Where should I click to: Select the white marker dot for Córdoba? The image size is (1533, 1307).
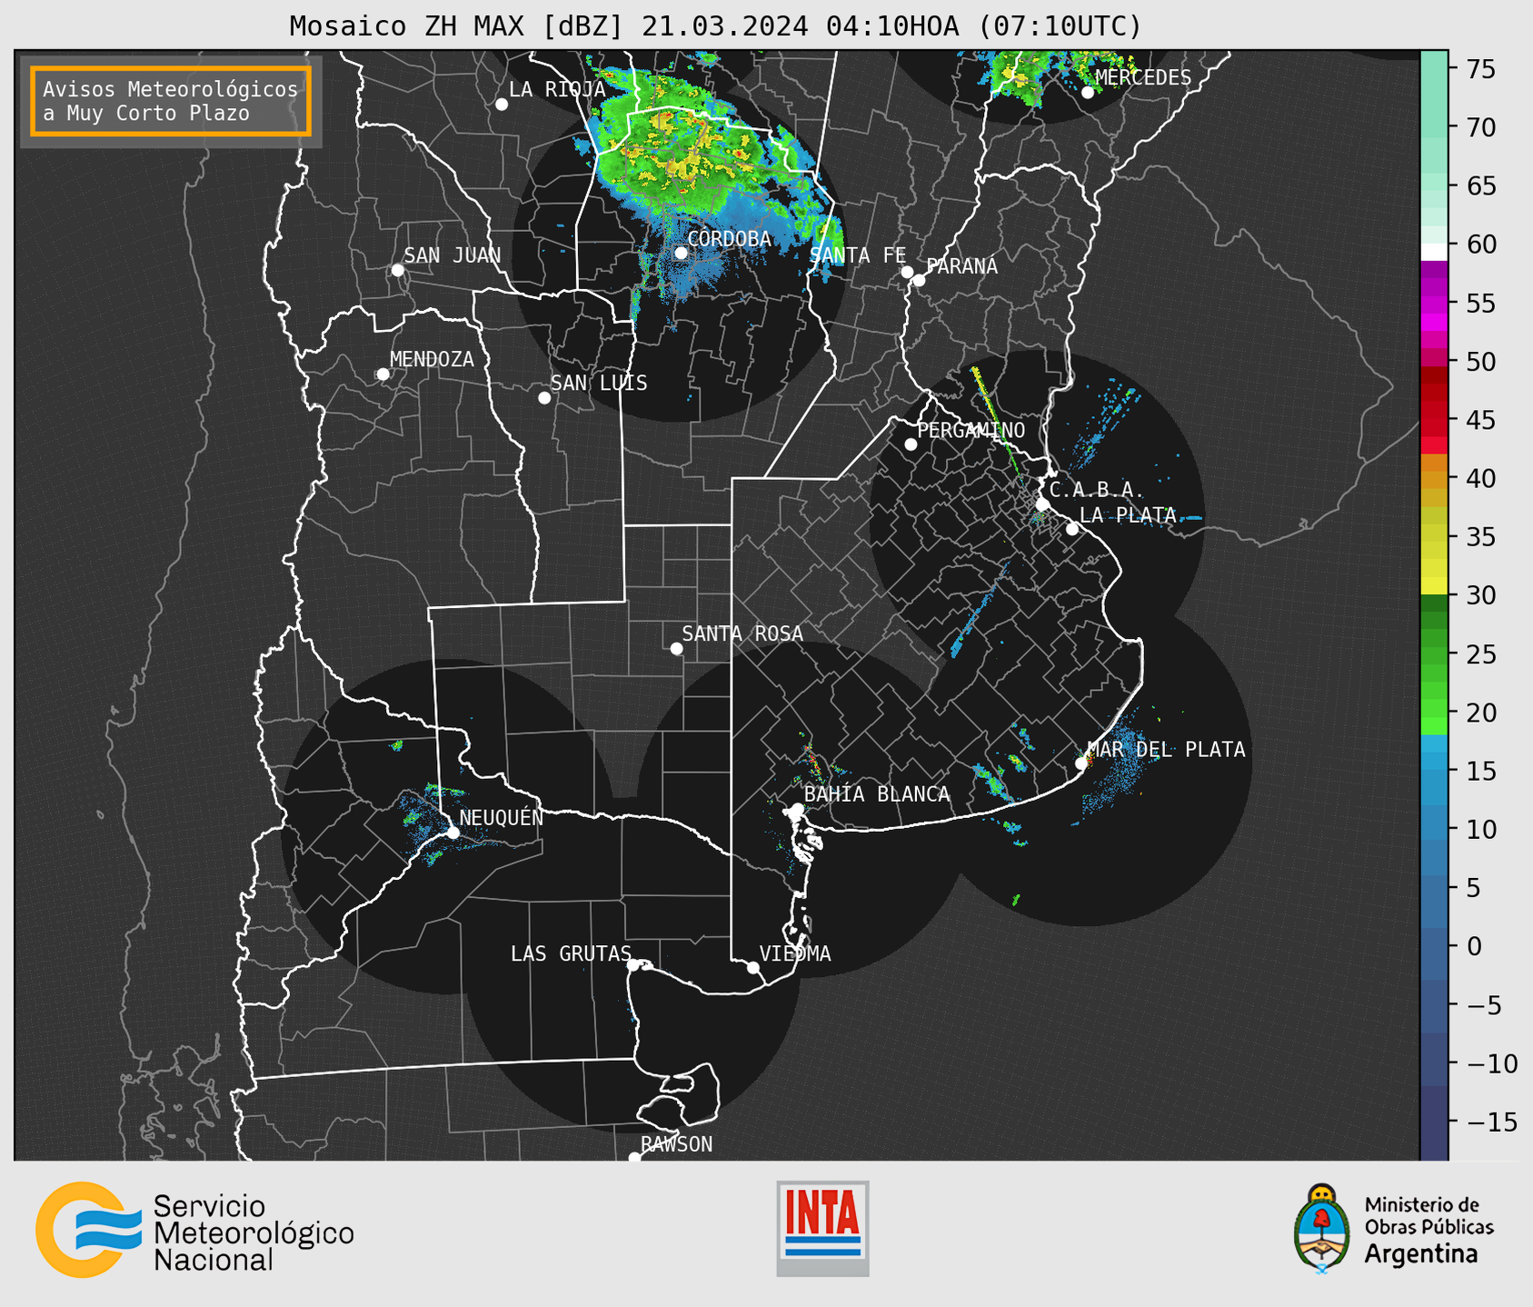[x=681, y=253]
